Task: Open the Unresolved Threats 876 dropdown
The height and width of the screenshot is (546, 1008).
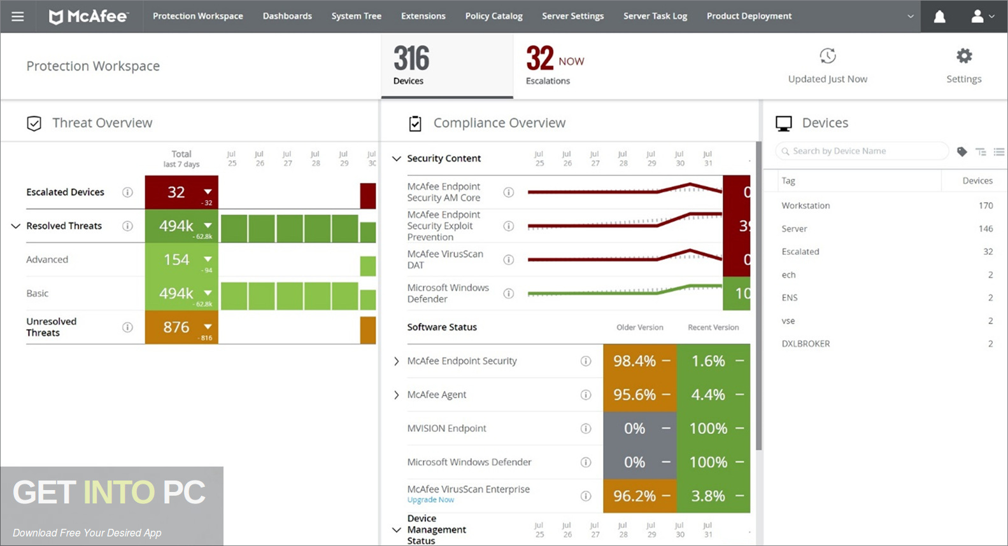Action: pyautogui.click(x=208, y=326)
